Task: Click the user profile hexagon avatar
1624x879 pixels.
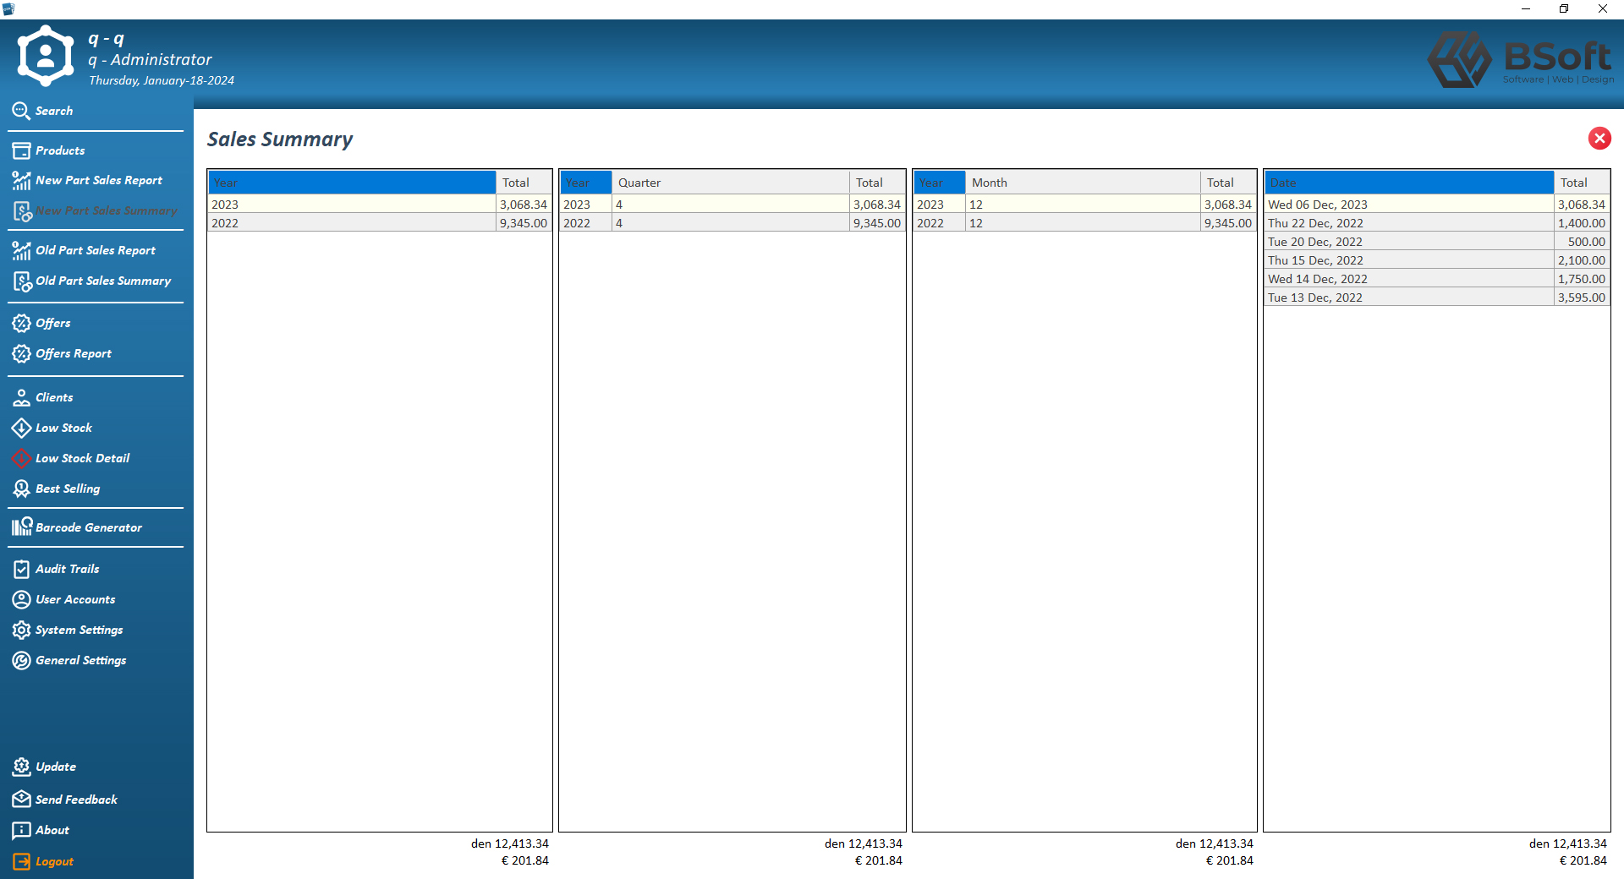Action: click(46, 56)
